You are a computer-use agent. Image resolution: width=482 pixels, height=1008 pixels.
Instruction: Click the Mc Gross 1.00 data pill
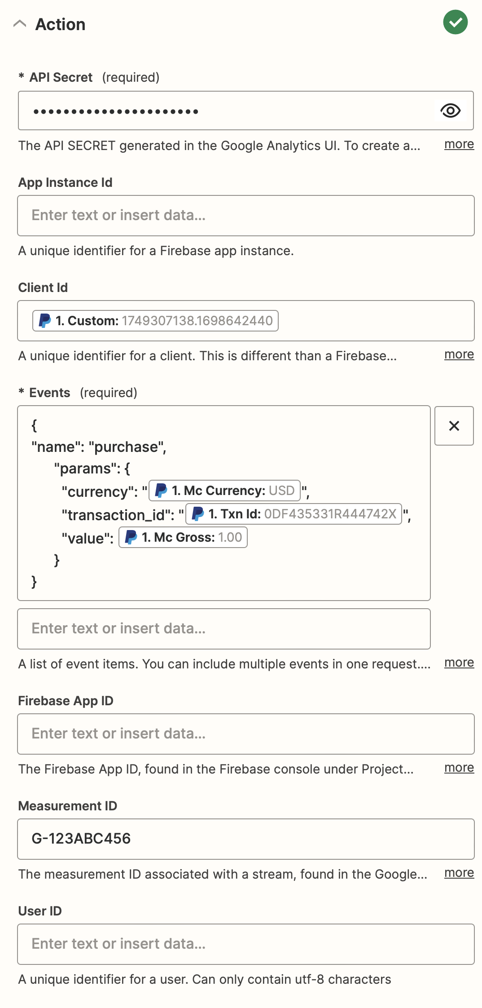pos(183,537)
